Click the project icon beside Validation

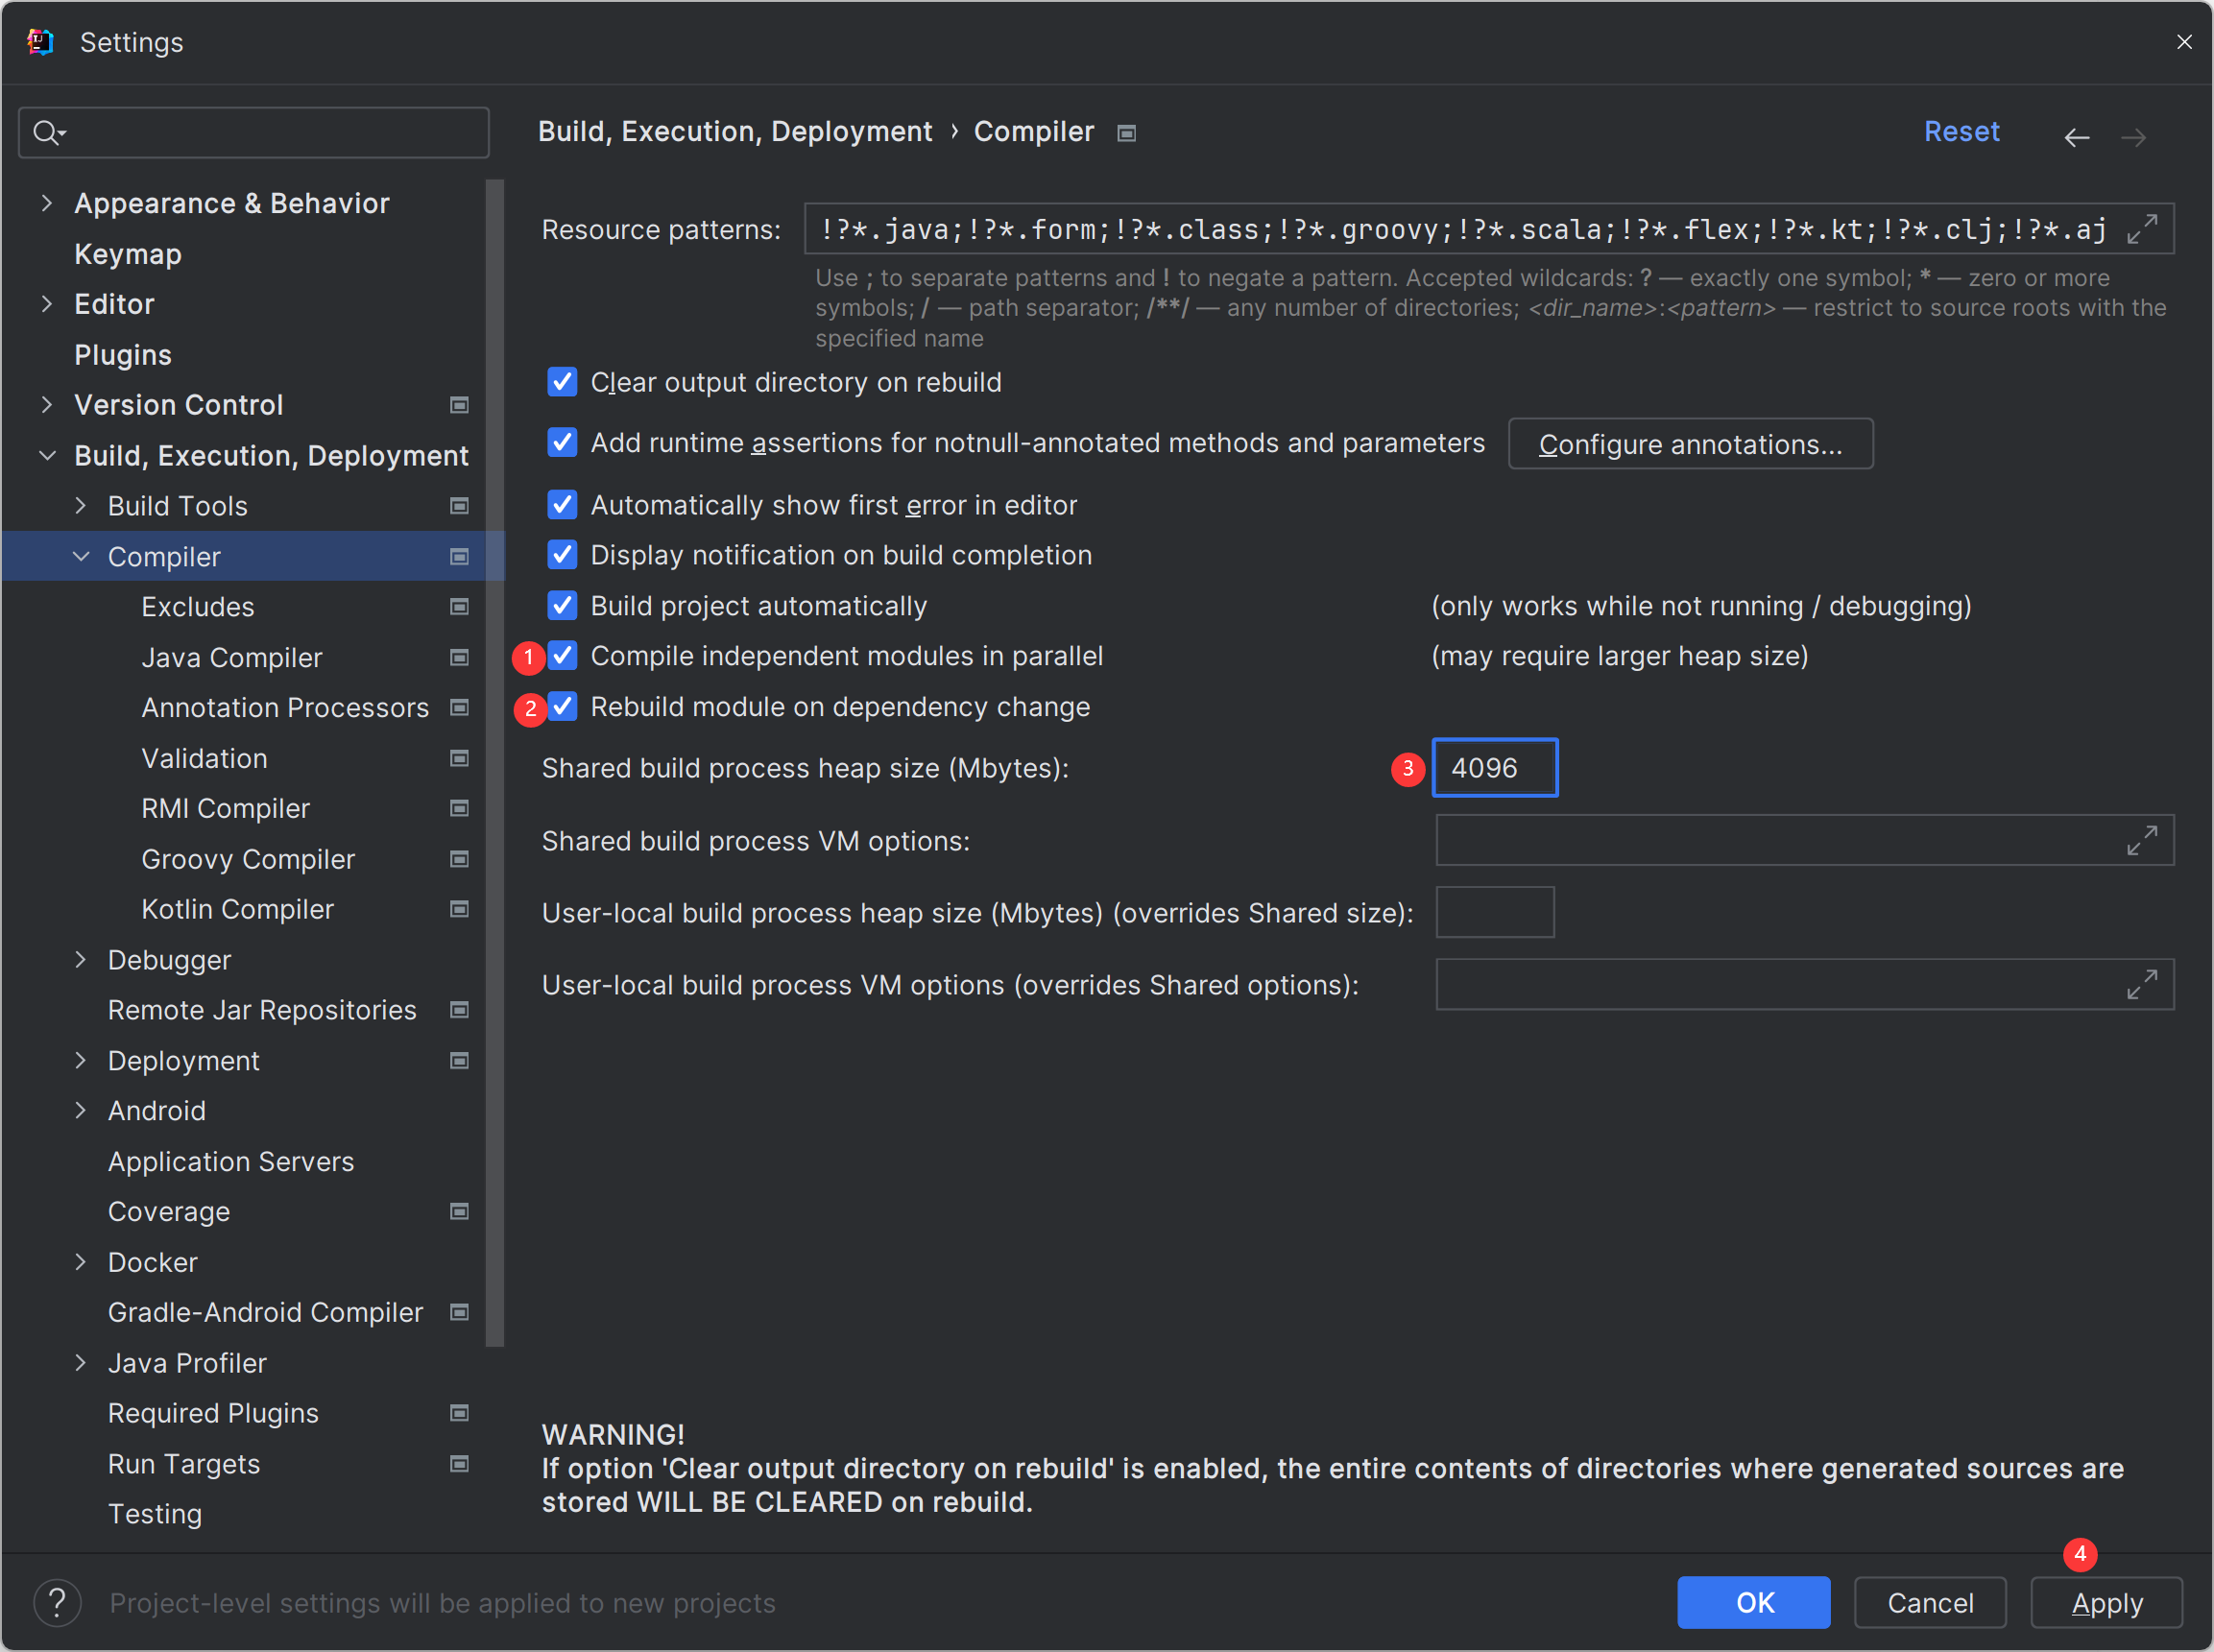point(459,758)
